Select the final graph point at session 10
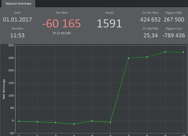The width and height of the screenshot is (188, 136). pos(183,52)
